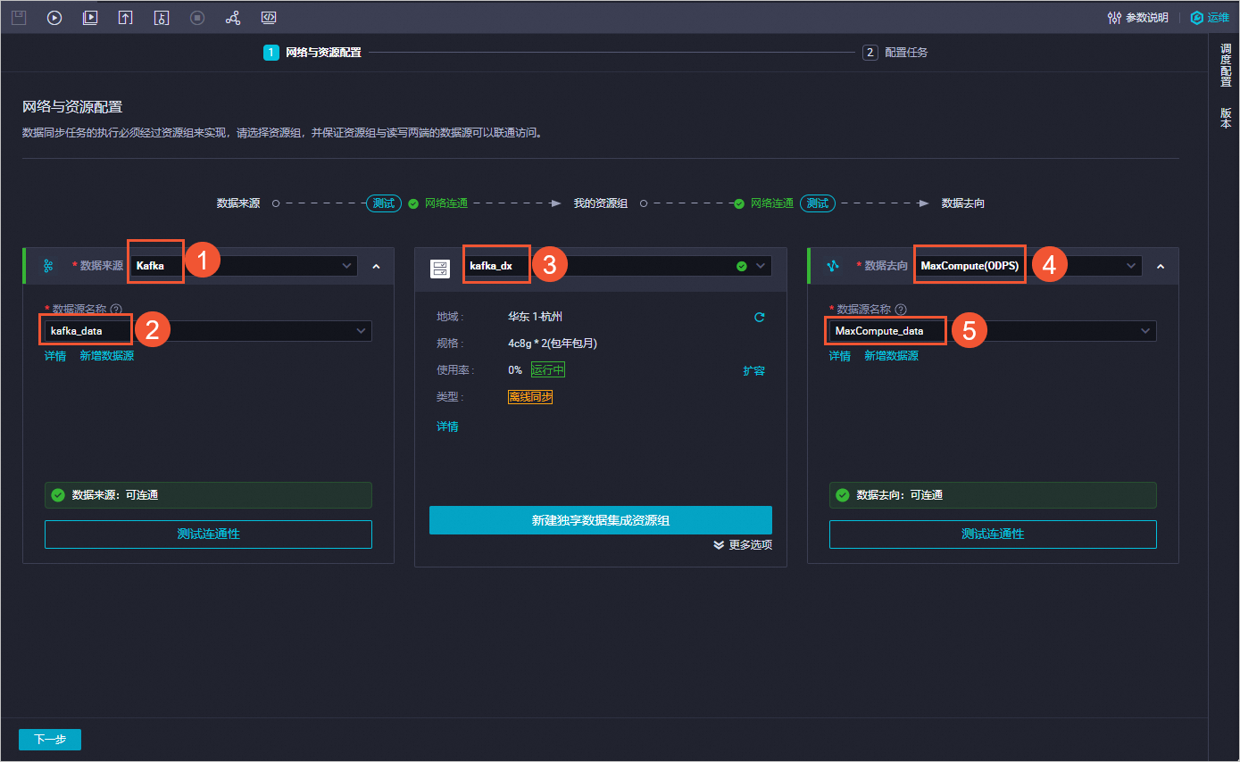The width and height of the screenshot is (1240, 762).
Task: Click 下一步 next step button
Action: [50, 740]
